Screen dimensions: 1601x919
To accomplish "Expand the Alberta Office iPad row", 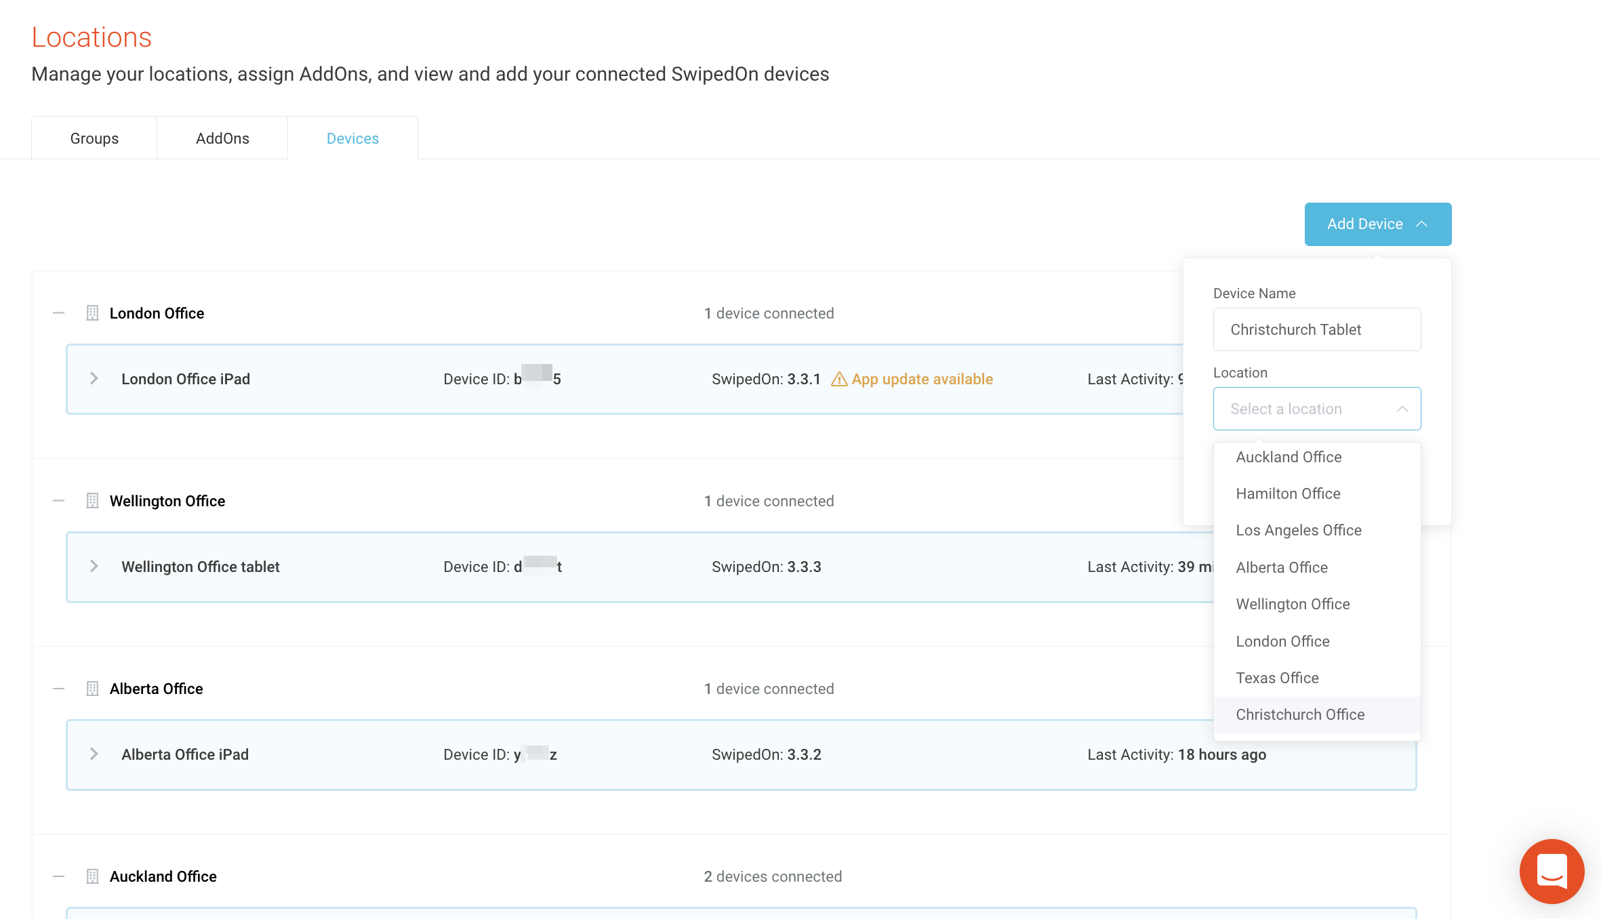I will click(94, 754).
